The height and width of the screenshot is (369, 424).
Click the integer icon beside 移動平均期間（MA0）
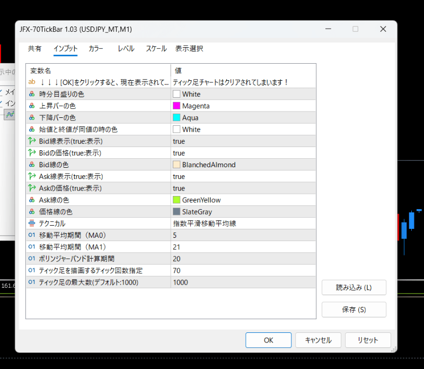click(x=32, y=235)
